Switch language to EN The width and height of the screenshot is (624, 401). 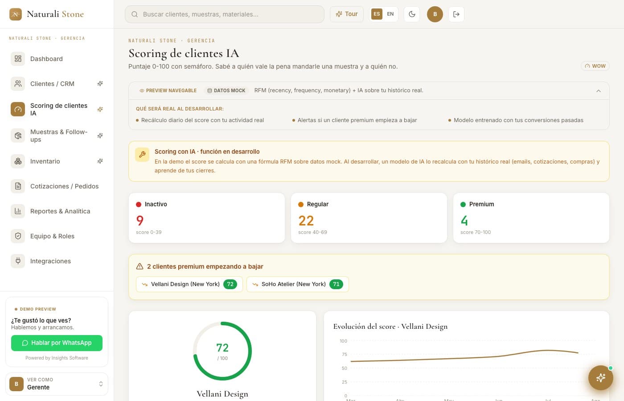tap(390, 14)
